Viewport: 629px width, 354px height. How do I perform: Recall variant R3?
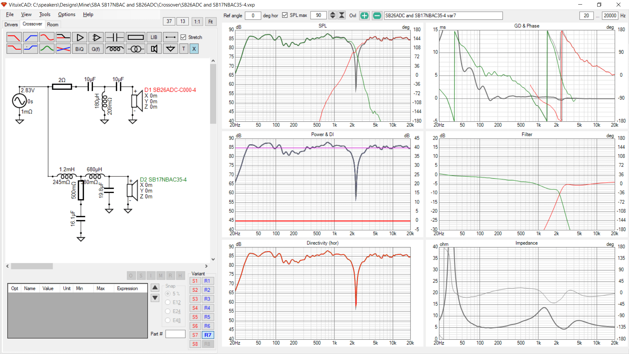(x=207, y=299)
